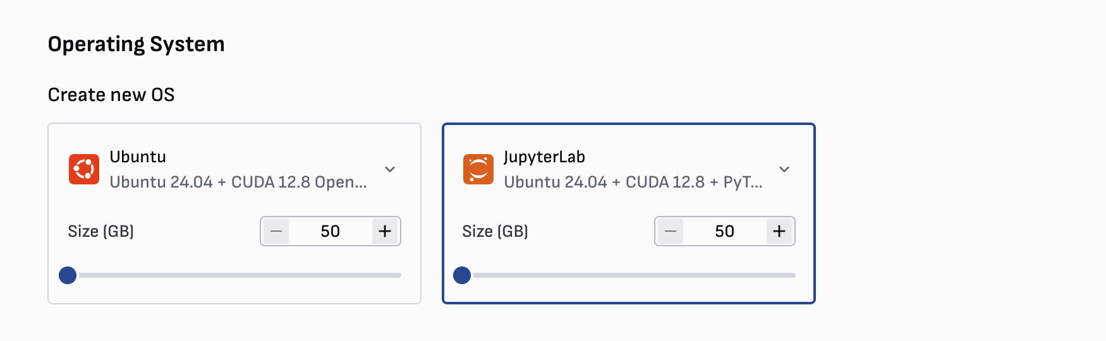1106x341 pixels.
Task: Select the Ubuntu OS card title
Action: 138,157
